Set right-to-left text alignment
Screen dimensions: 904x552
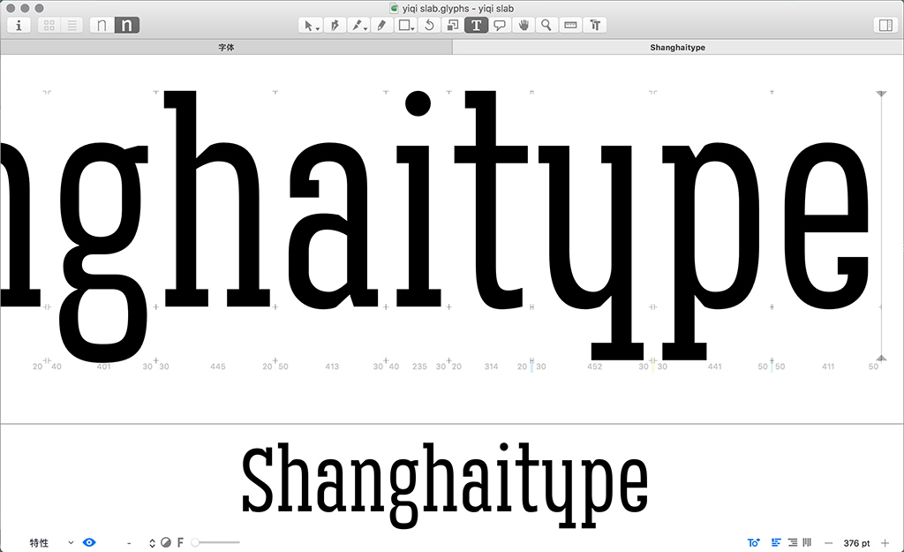(793, 543)
